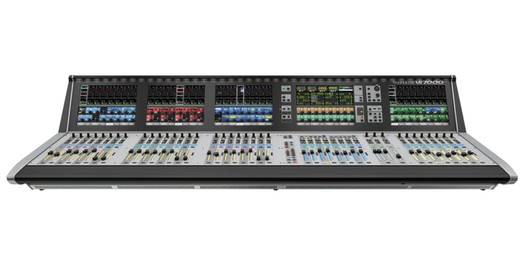Viewport: 525px width, 262px height.
Task: Toggle the first green lit button on the second fader bank
Action: (x=137, y=147)
